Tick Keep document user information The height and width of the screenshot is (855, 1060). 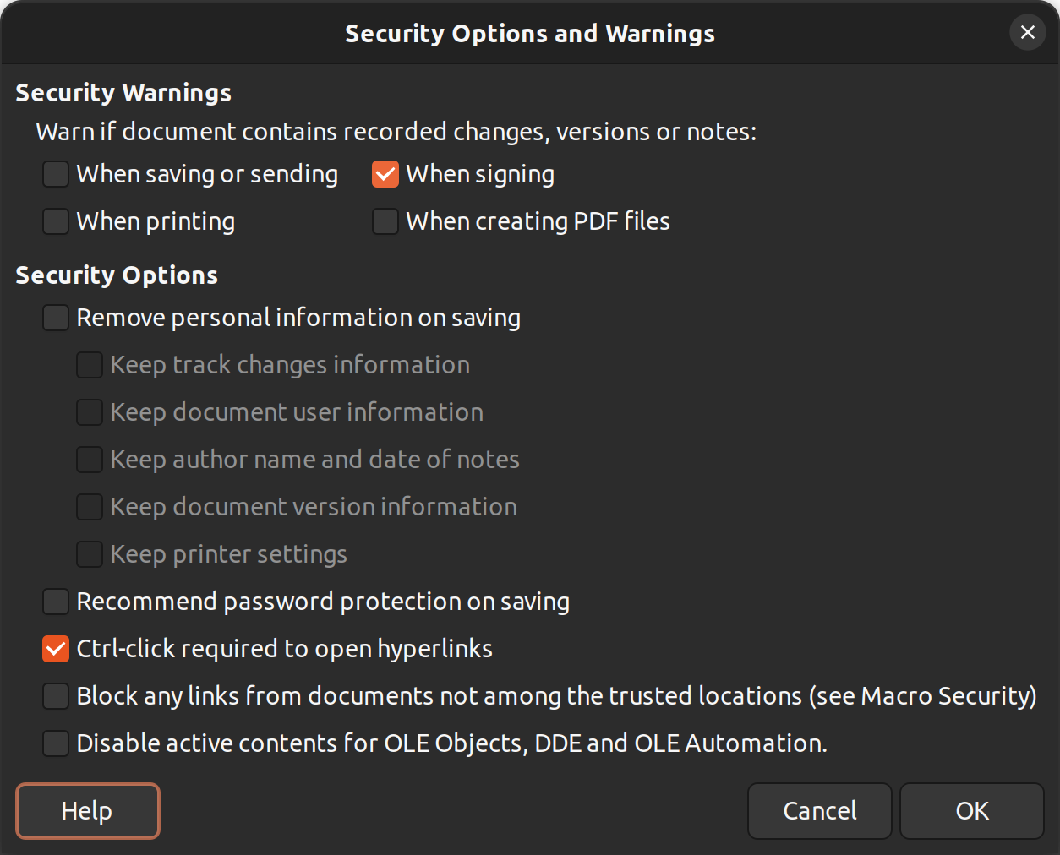[x=90, y=412]
